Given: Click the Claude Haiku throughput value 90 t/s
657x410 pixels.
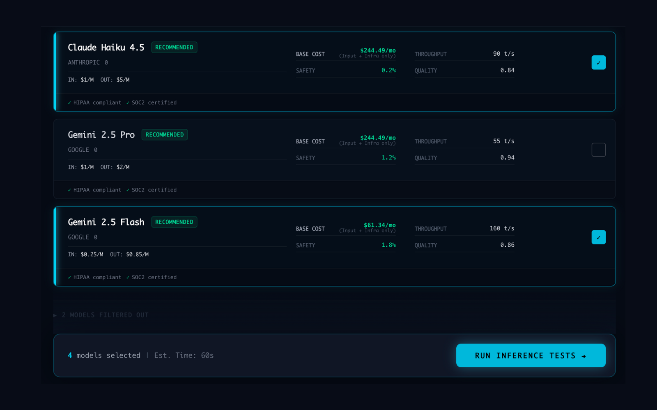Looking at the screenshot, I should [x=503, y=54].
